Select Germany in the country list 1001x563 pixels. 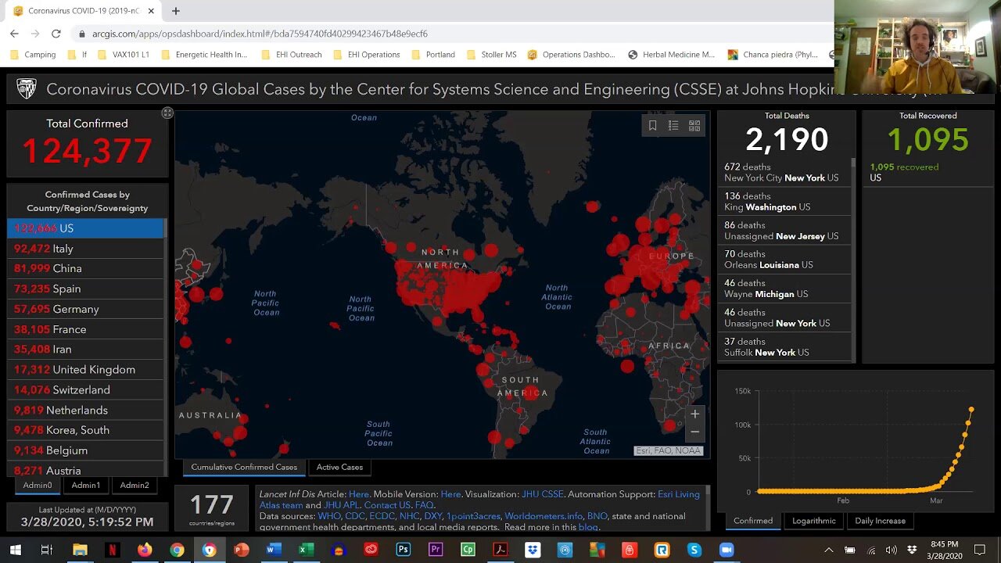(x=85, y=309)
